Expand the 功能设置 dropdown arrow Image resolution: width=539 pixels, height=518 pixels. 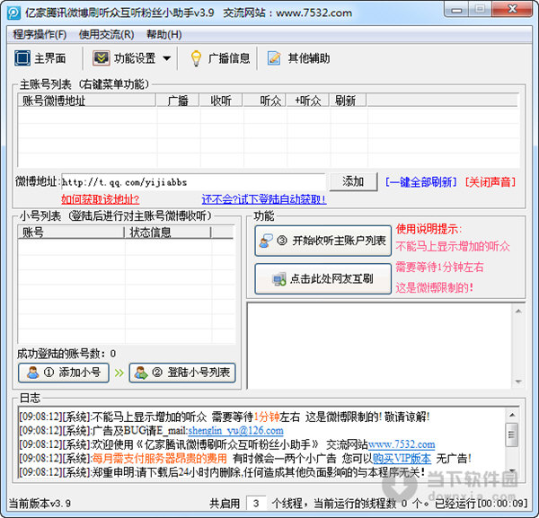pyautogui.click(x=166, y=59)
